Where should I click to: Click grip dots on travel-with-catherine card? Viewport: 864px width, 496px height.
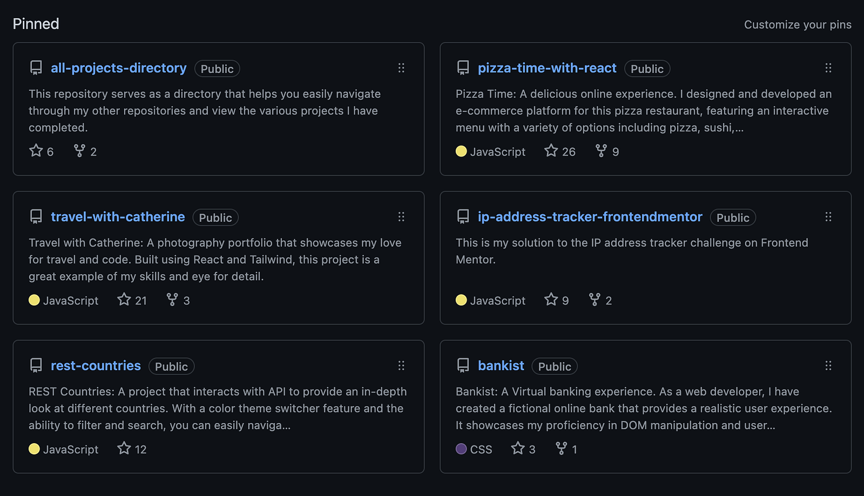pyautogui.click(x=401, y=217)
